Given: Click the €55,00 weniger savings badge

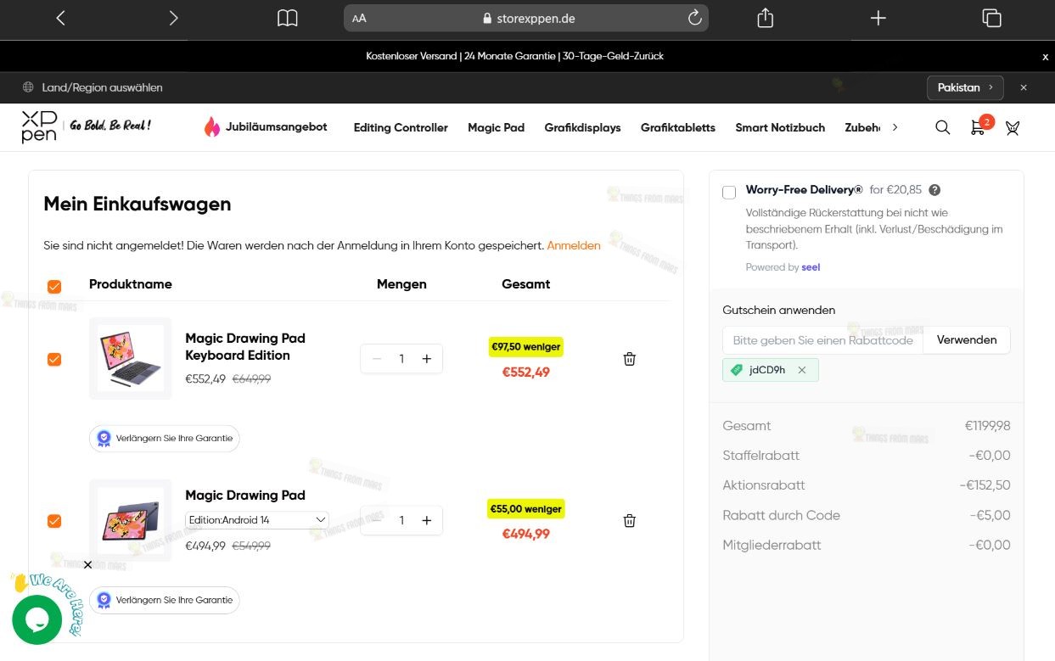Looking at the screenshot, I should pyautogui.click(x=526, y=509).
